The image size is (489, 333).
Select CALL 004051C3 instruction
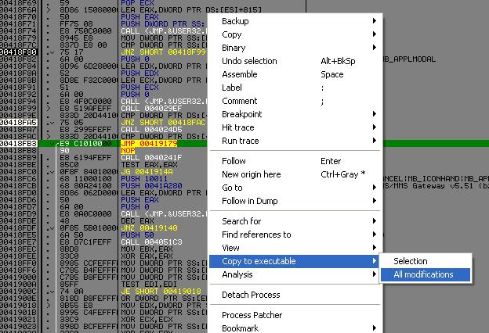click(x=151, y=242)
